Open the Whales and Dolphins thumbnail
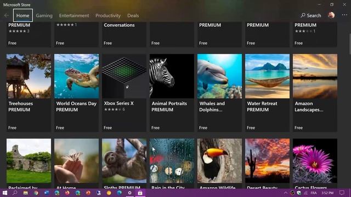The height and width of the screenshot is (197, 351). click(219, 76)
